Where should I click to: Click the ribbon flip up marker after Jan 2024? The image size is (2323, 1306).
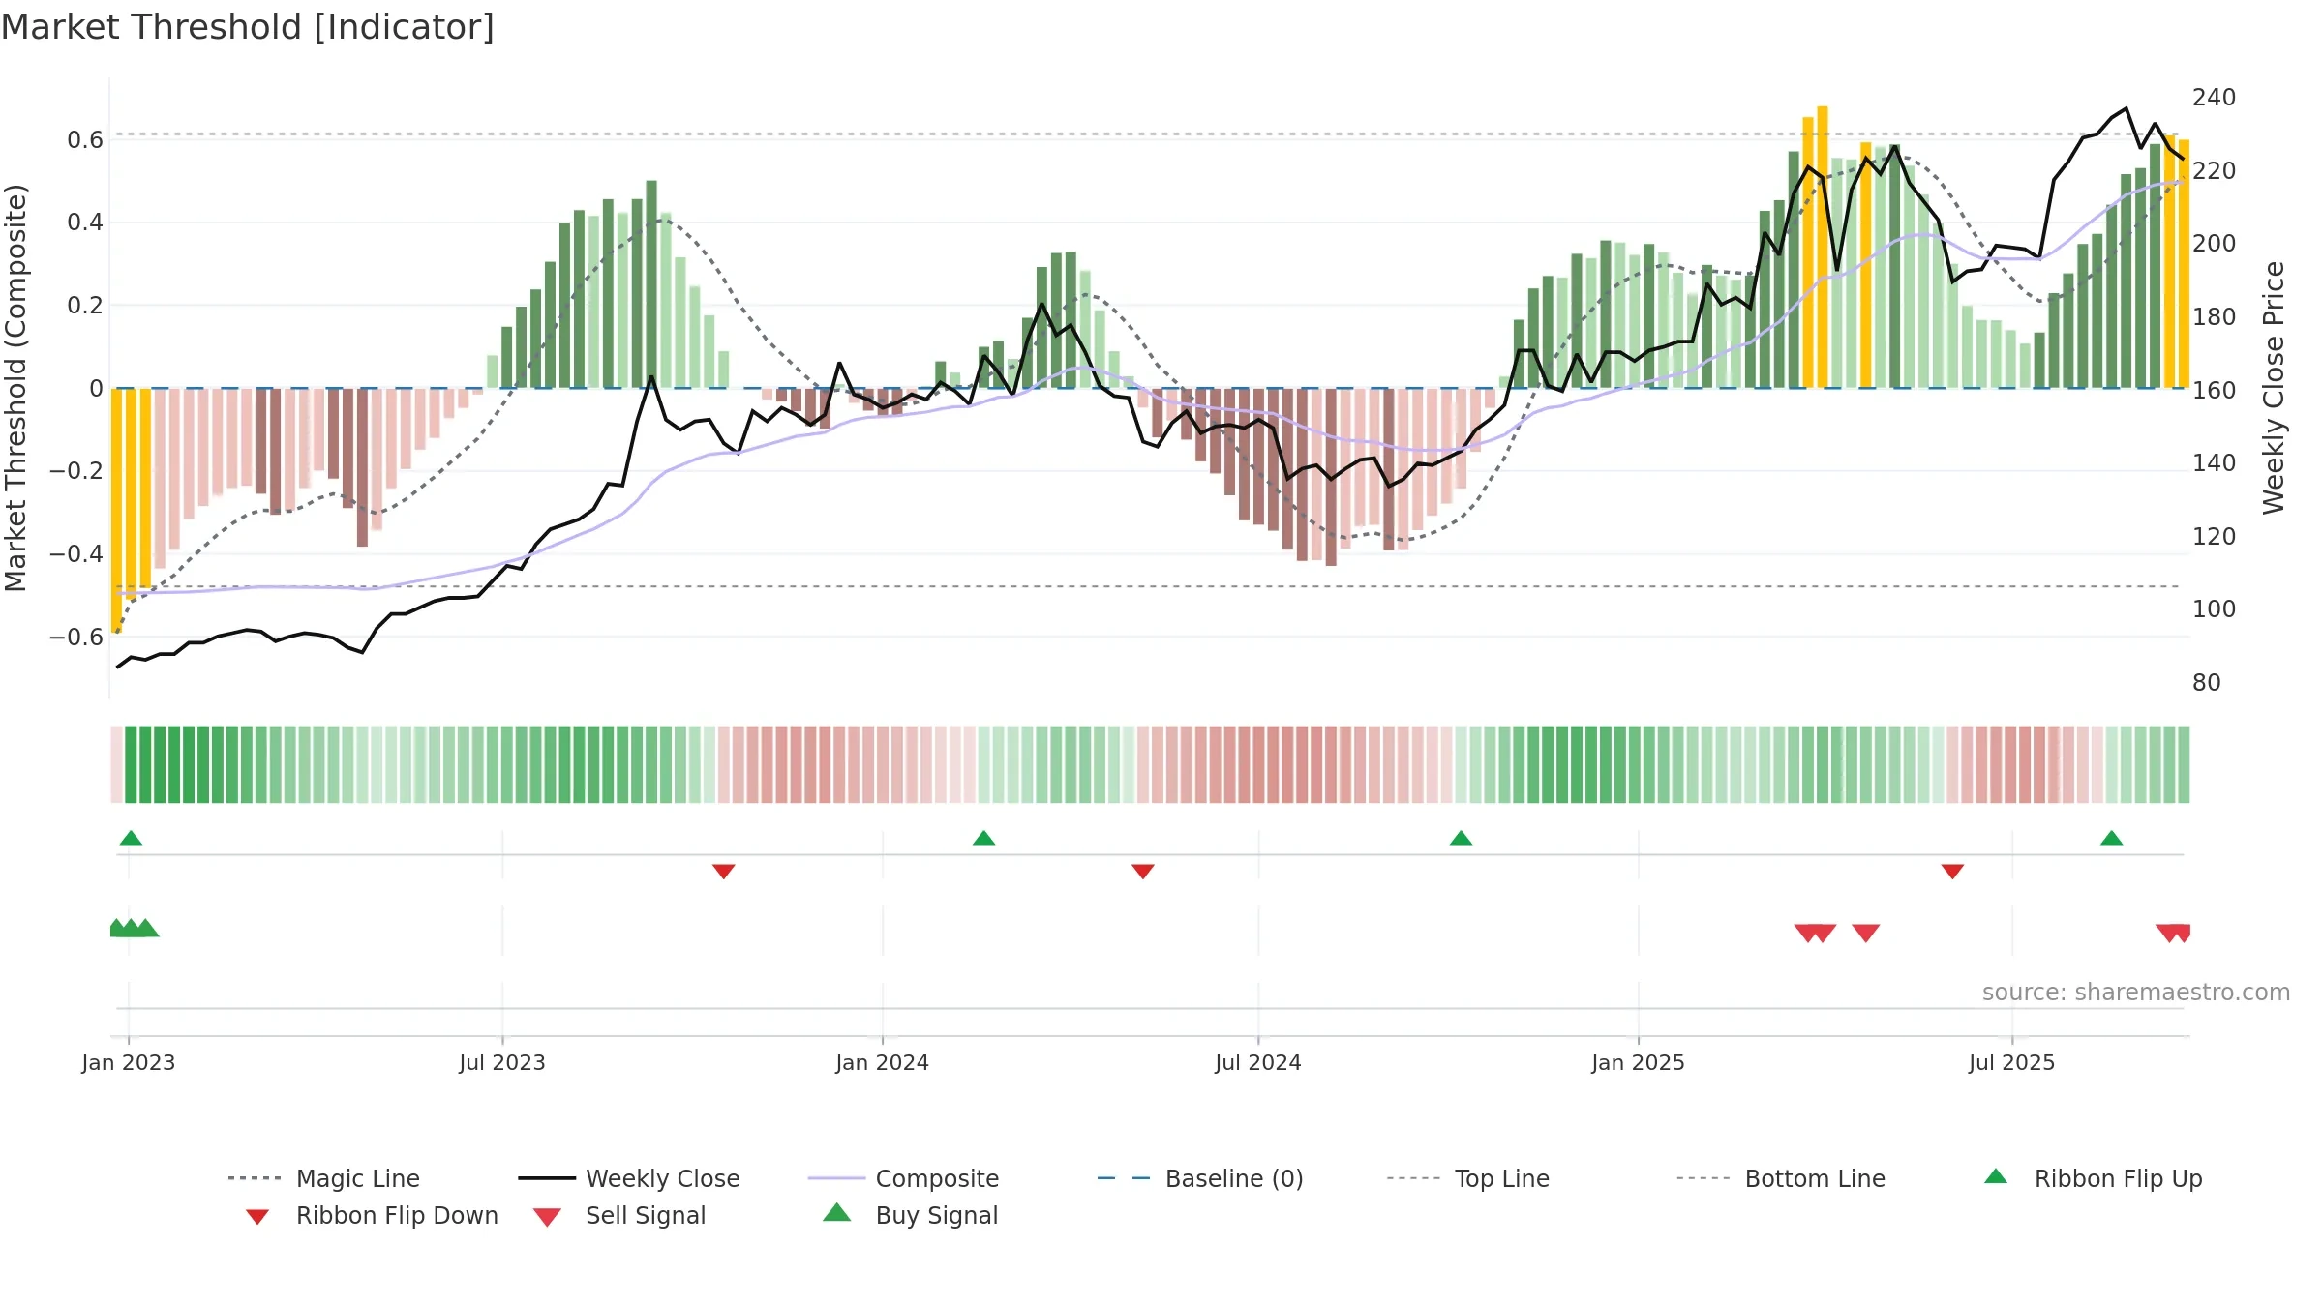[983, 838]
